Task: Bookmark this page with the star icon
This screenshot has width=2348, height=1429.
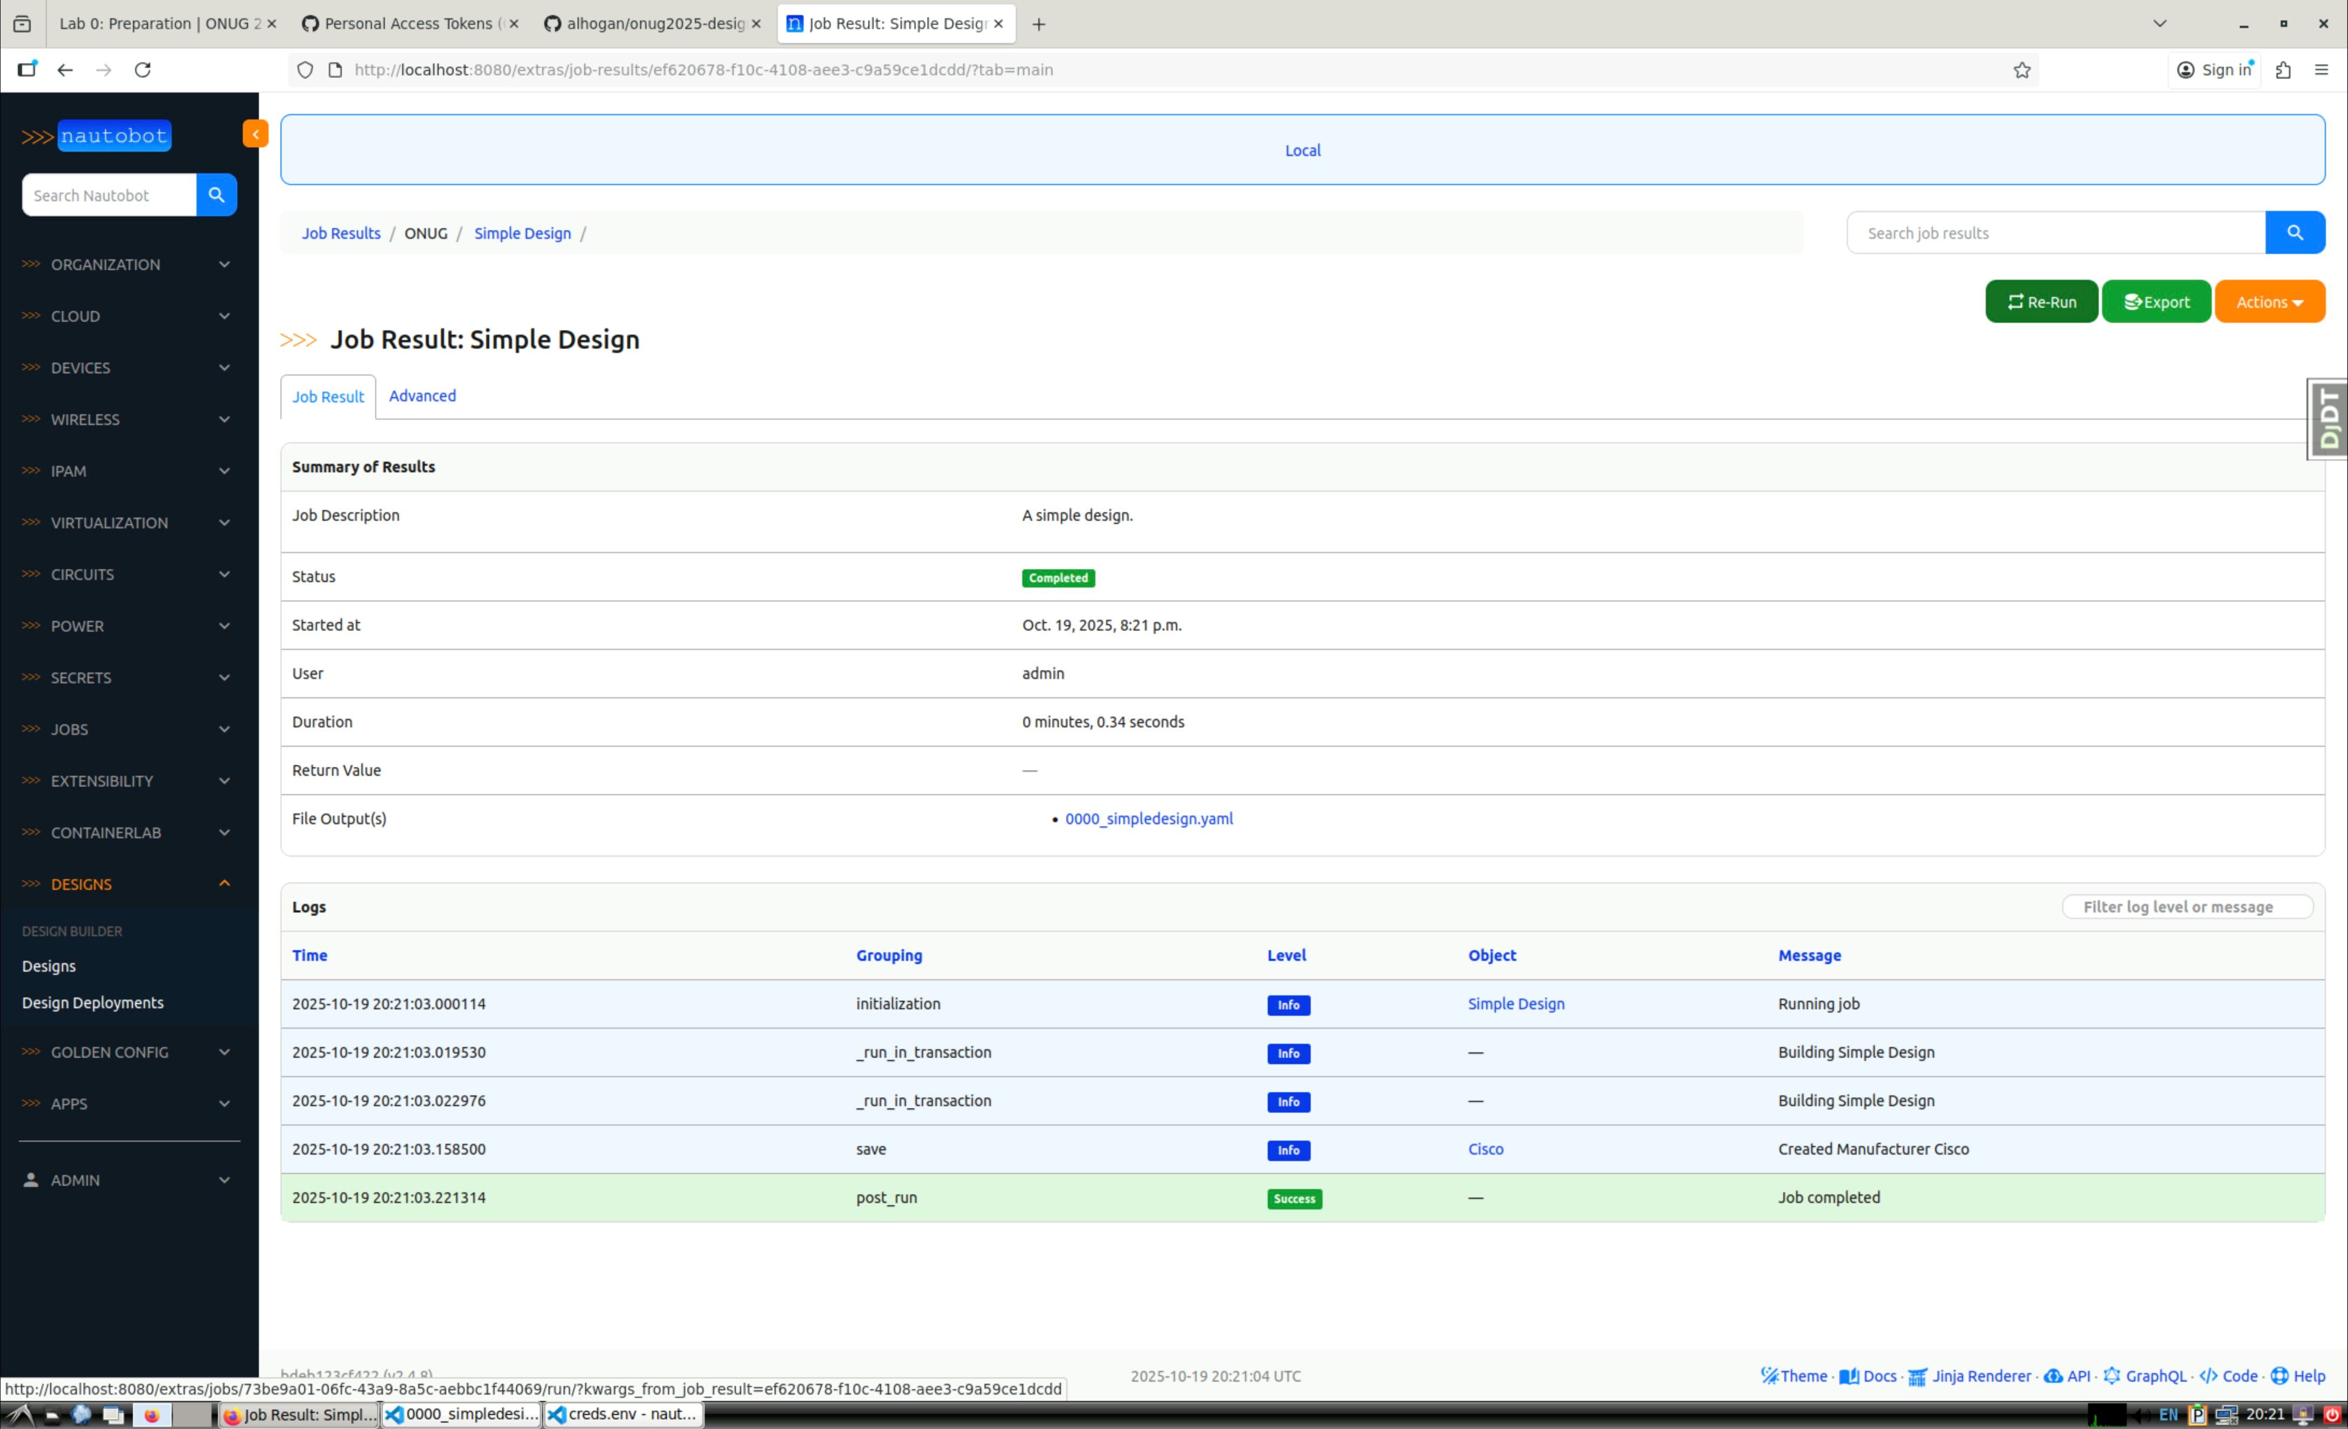Action: pos(2021,69)
